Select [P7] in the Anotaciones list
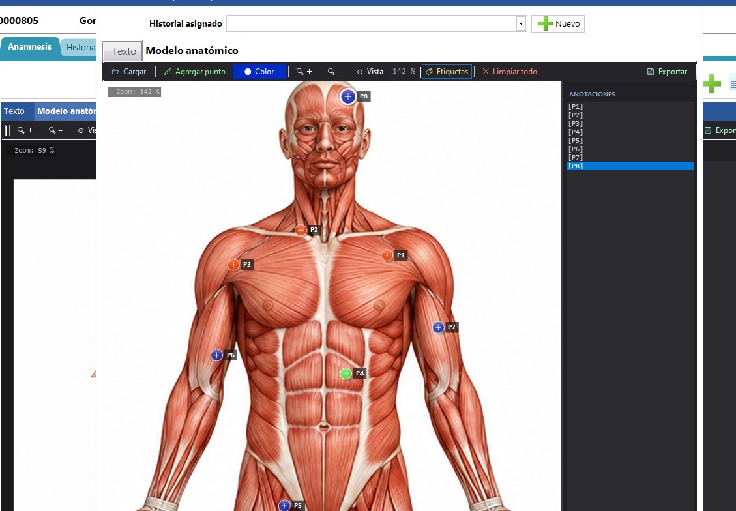Screen dimensions: 736x511 [630, 157]
